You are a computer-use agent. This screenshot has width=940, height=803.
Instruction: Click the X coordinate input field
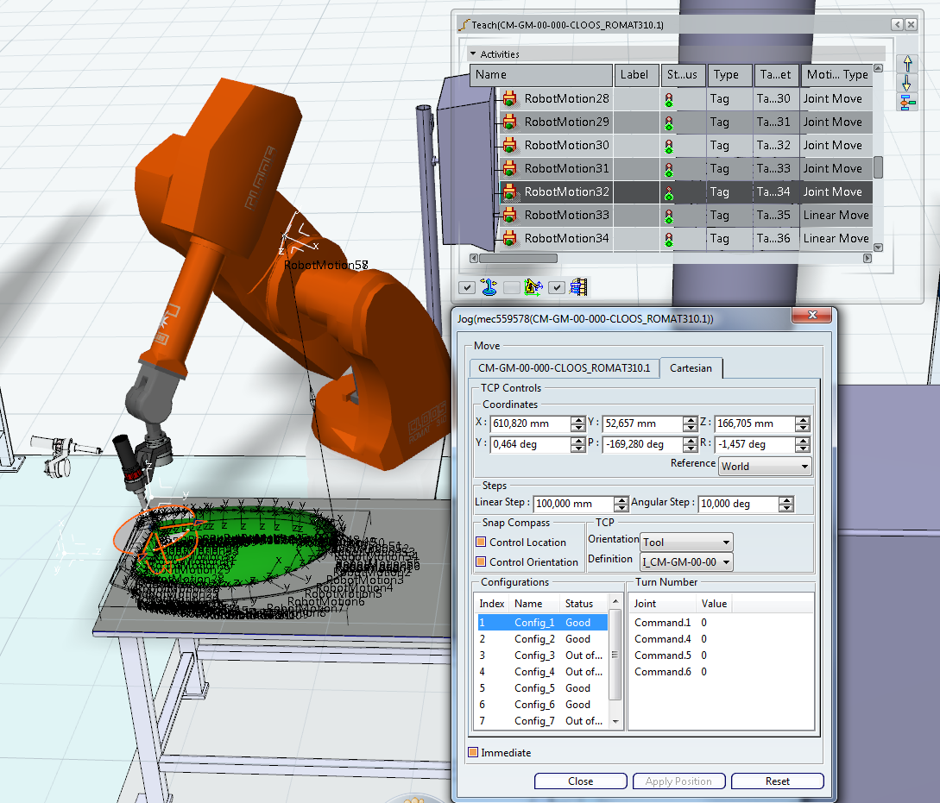pyautogui.click(x=528, y=423)
